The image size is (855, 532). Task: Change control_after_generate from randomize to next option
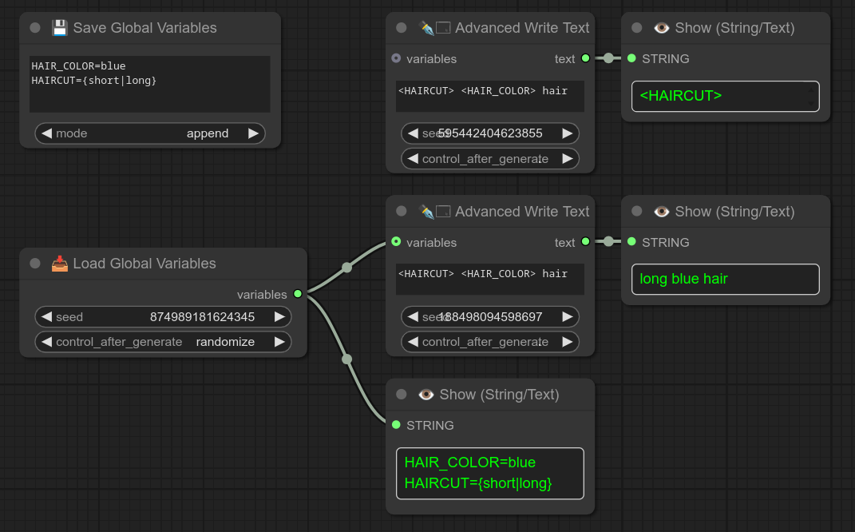coord(279,342)
